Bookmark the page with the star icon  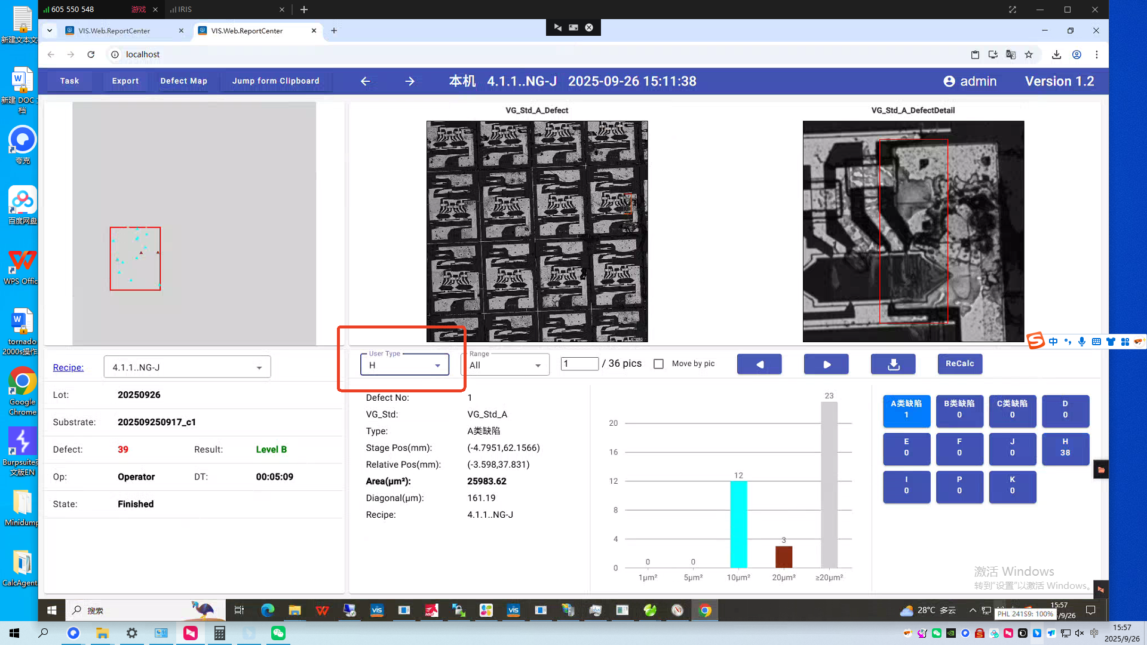pos(1029,54)
